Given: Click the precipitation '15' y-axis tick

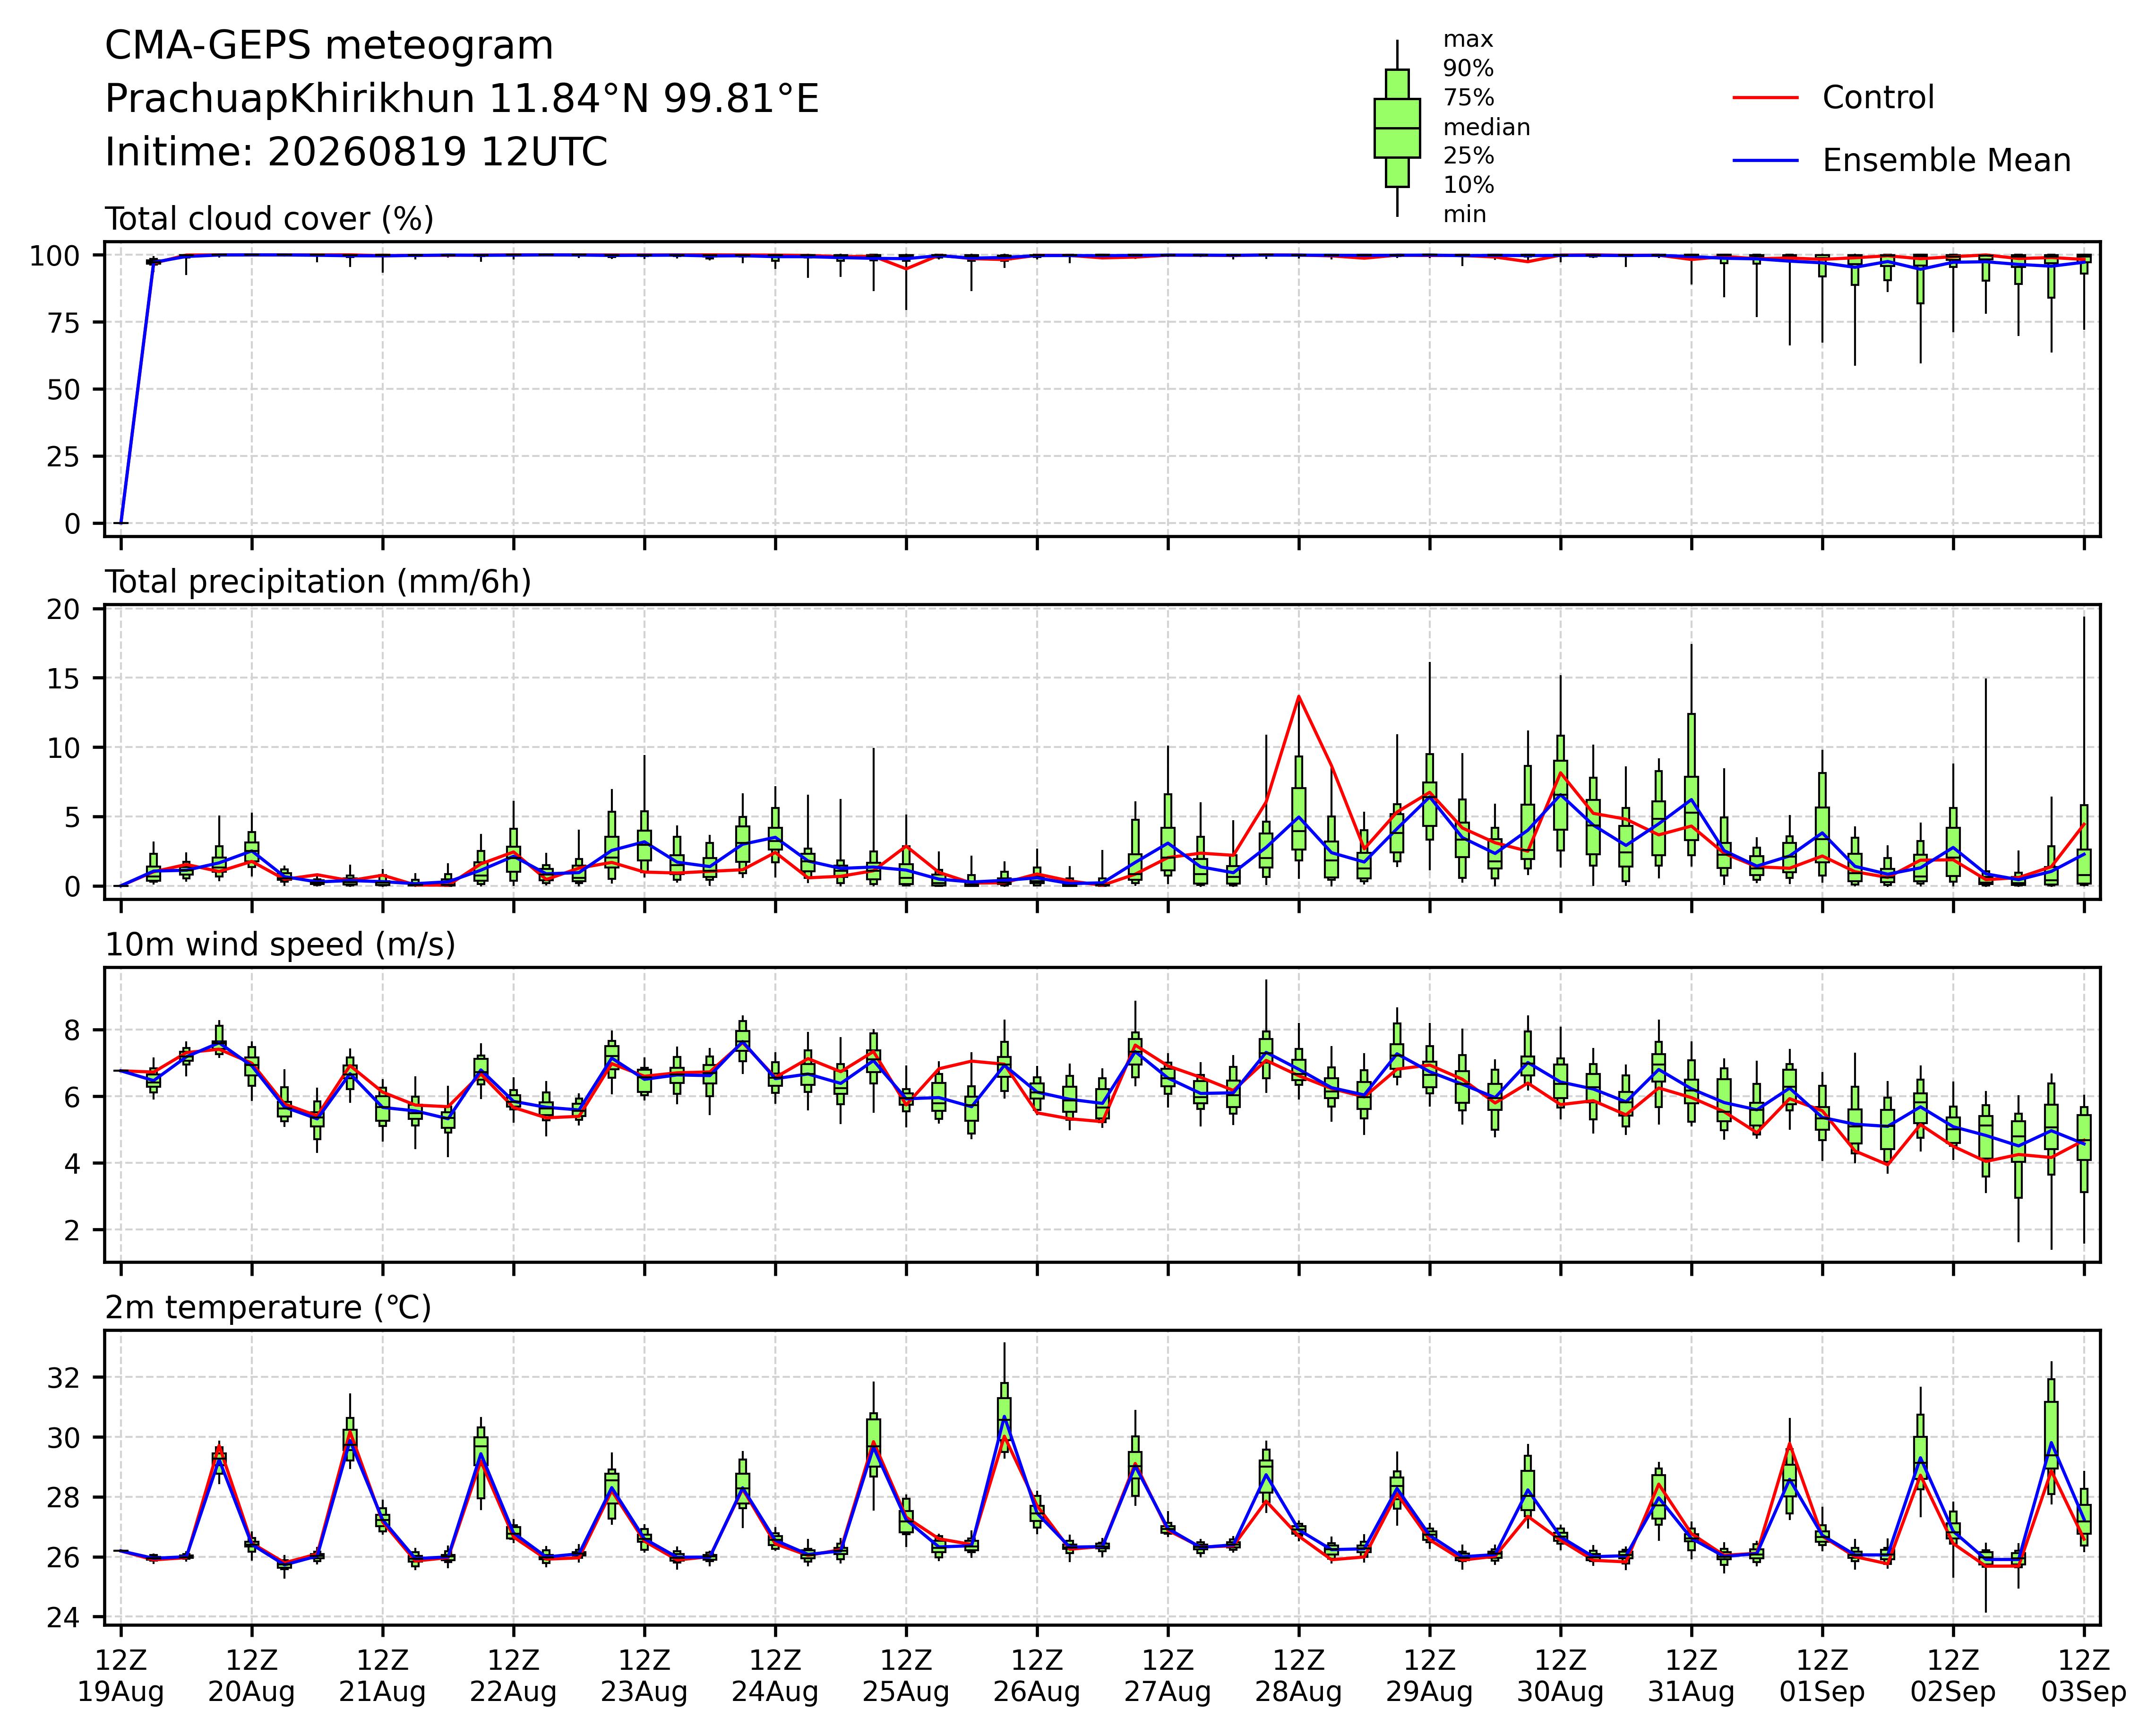Looking at the screenshot, I should tap(64, 679).
